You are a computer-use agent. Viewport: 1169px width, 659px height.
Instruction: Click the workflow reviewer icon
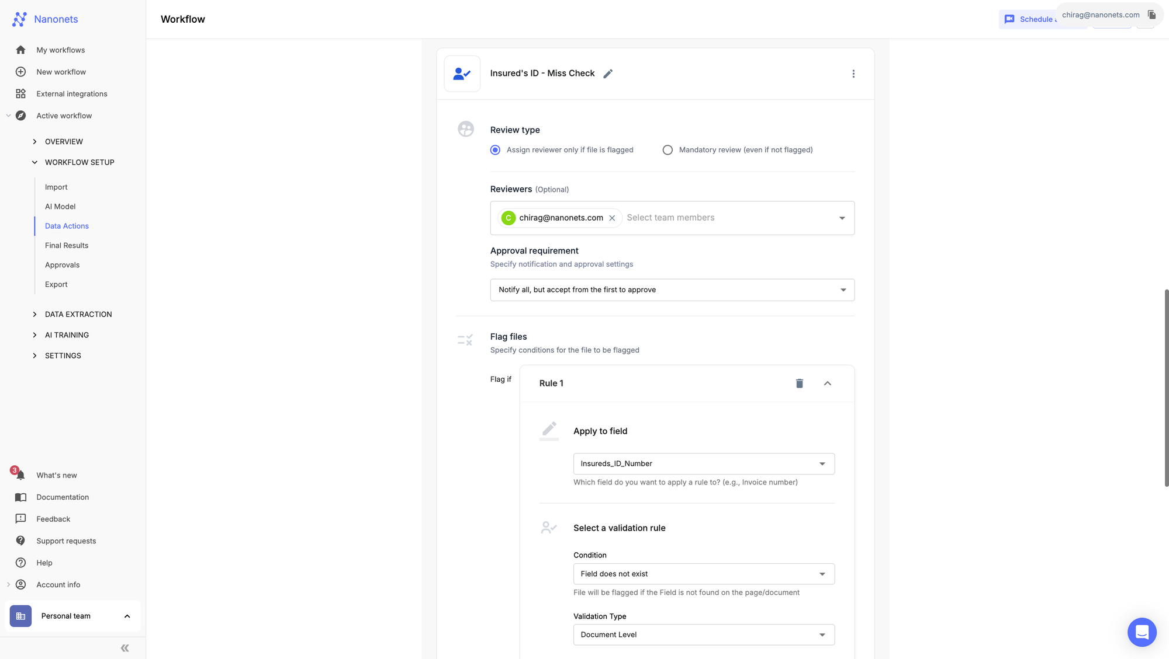[462, 73]
